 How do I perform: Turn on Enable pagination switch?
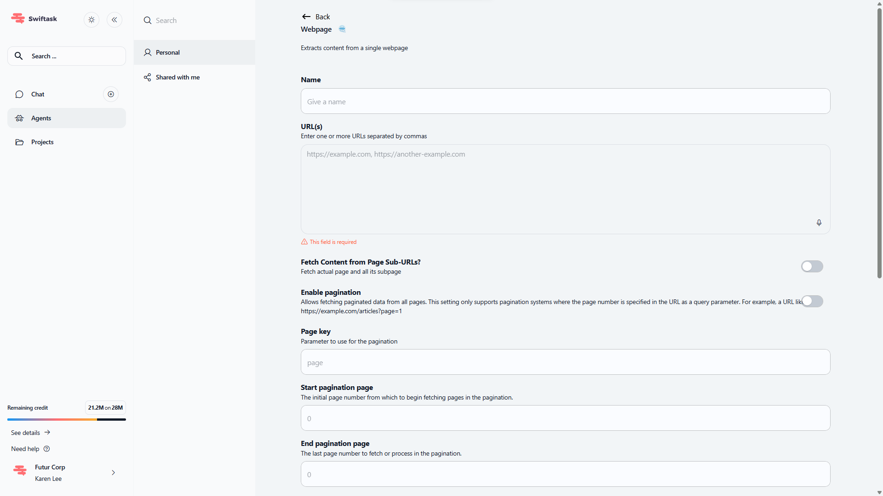812,301
